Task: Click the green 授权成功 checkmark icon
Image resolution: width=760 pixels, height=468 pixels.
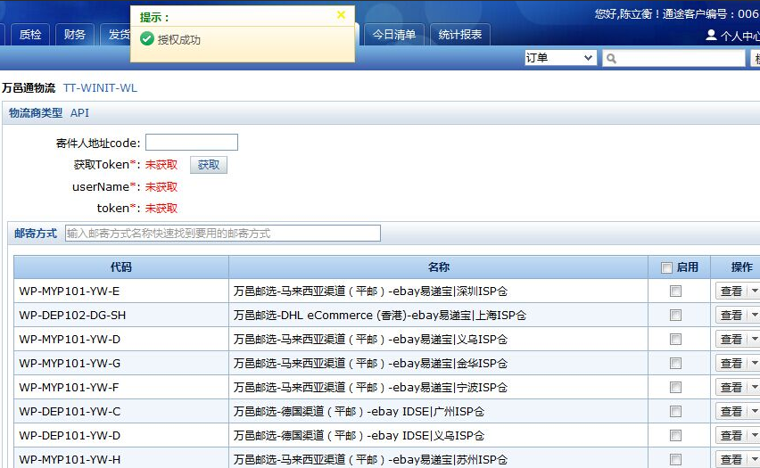Action: pyautogui.click(x=147, y=39)
